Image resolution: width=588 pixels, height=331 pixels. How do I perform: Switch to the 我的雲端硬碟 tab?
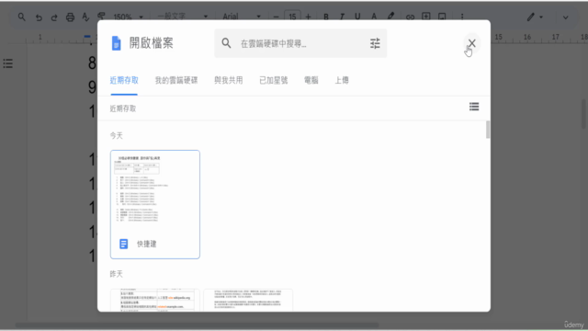[x=176, y=80]
